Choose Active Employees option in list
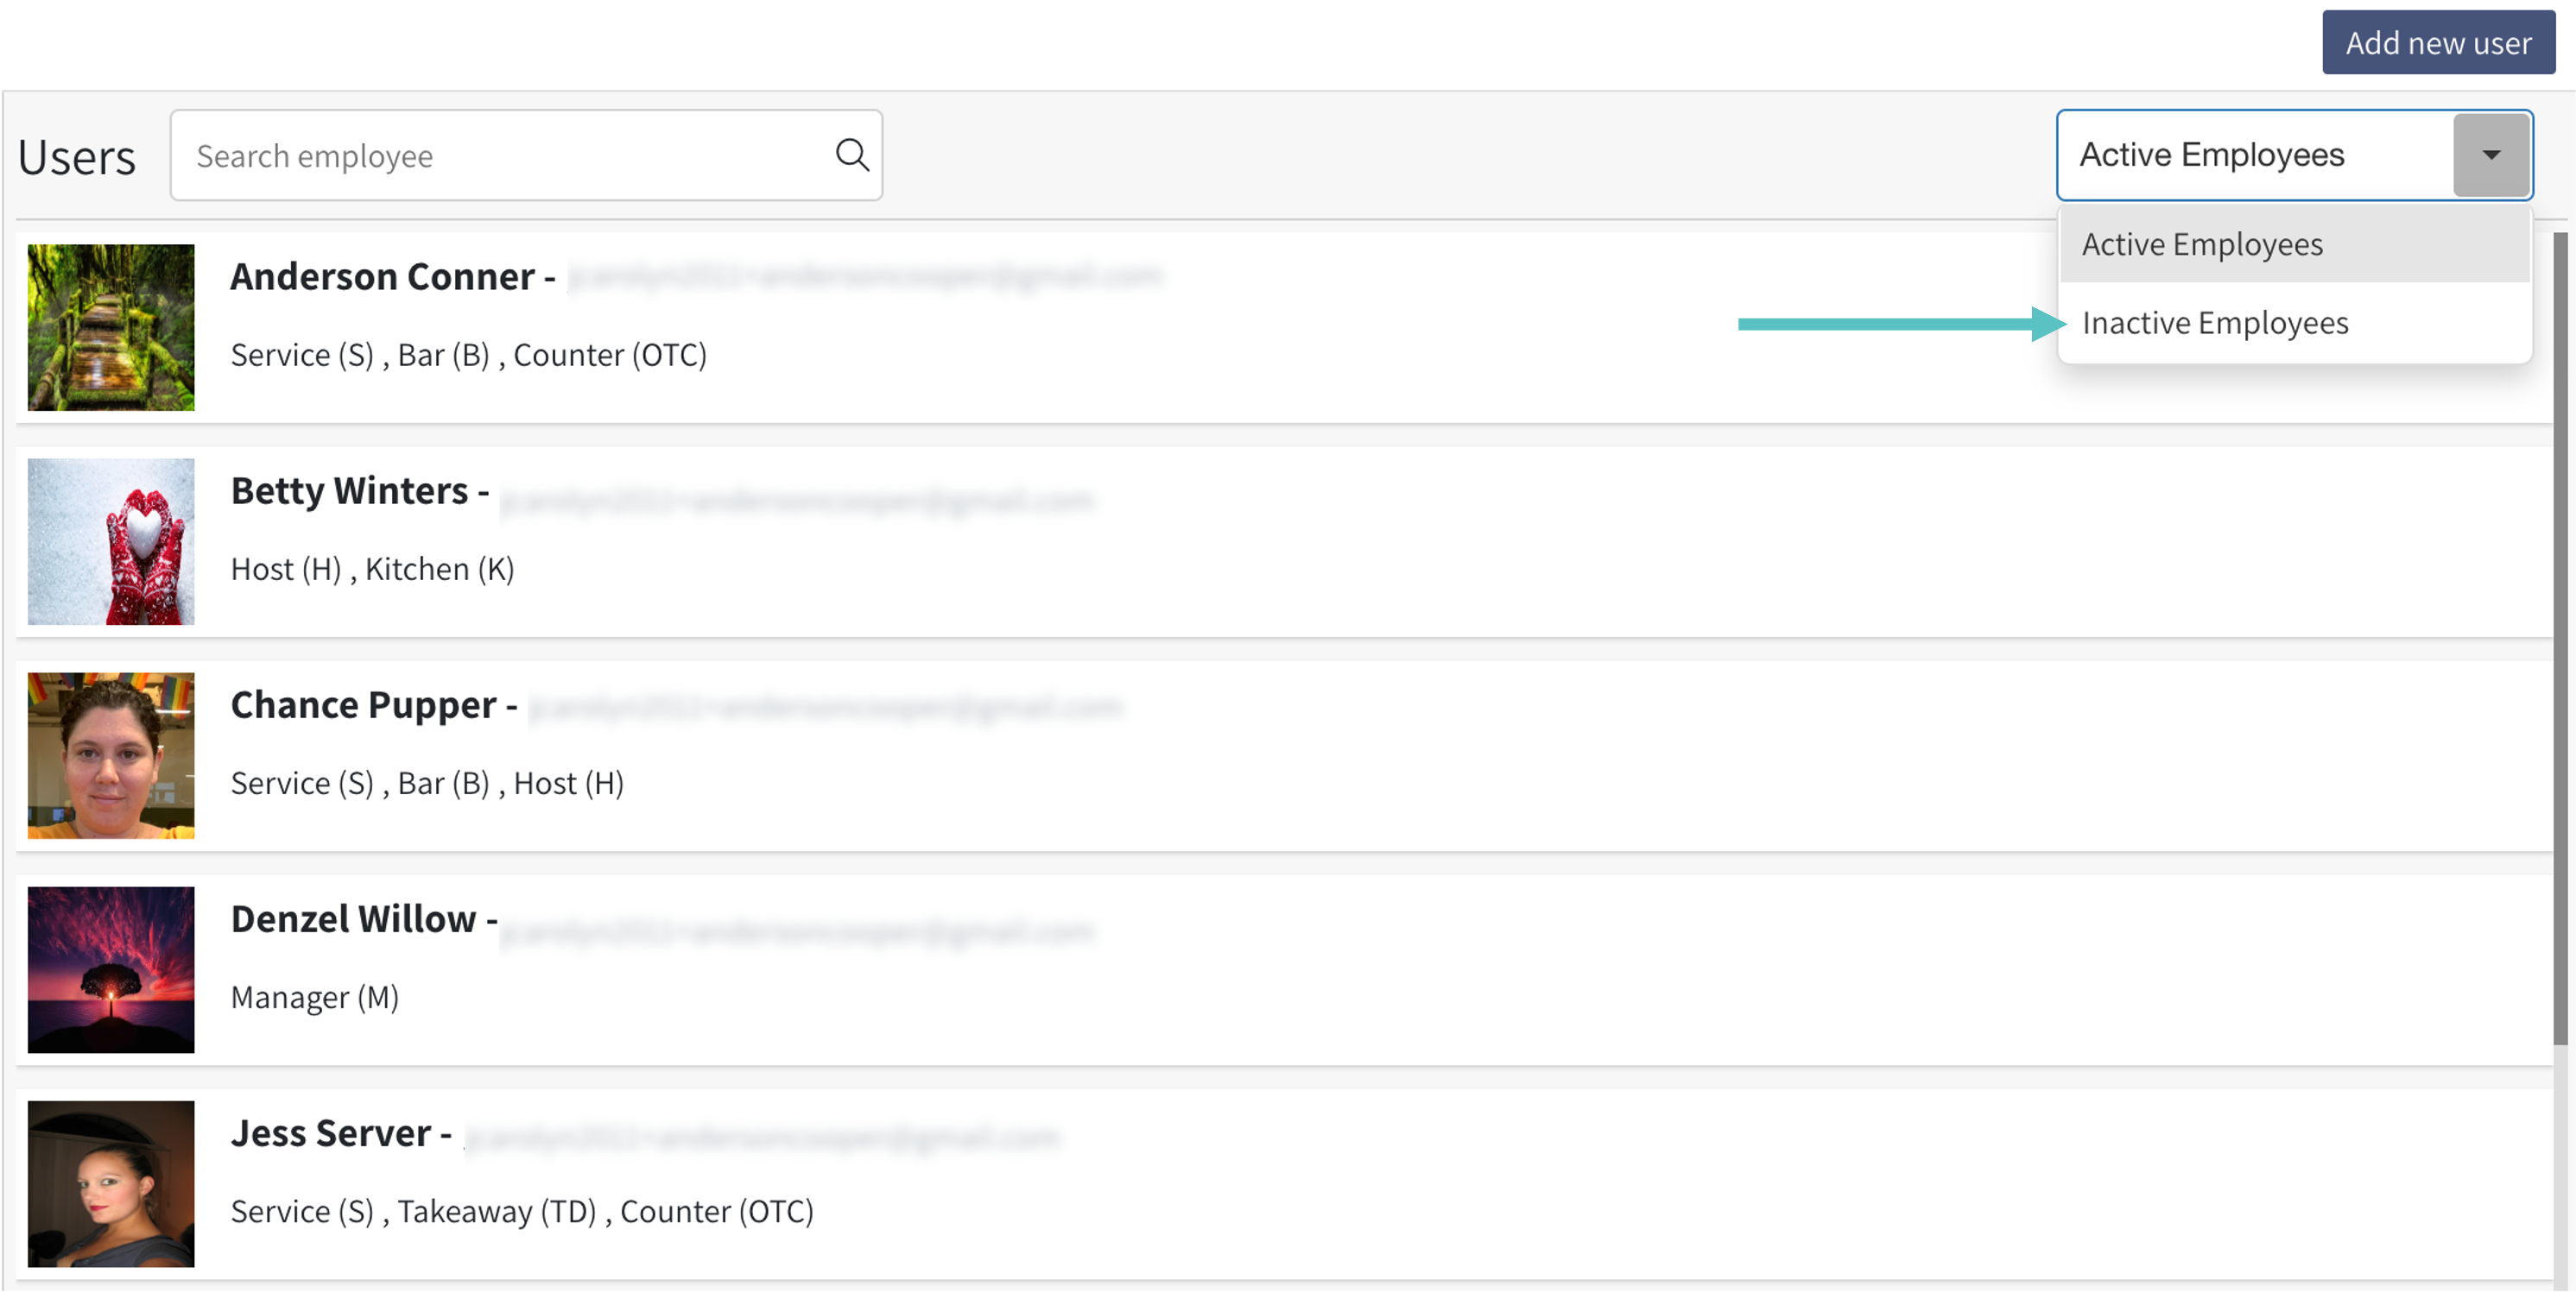The height and width of the screenshot is (1293, 2576). click(2201, 245)
